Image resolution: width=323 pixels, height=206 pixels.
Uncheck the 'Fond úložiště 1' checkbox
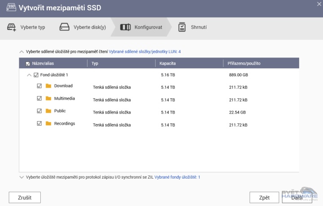click(36, 75)
